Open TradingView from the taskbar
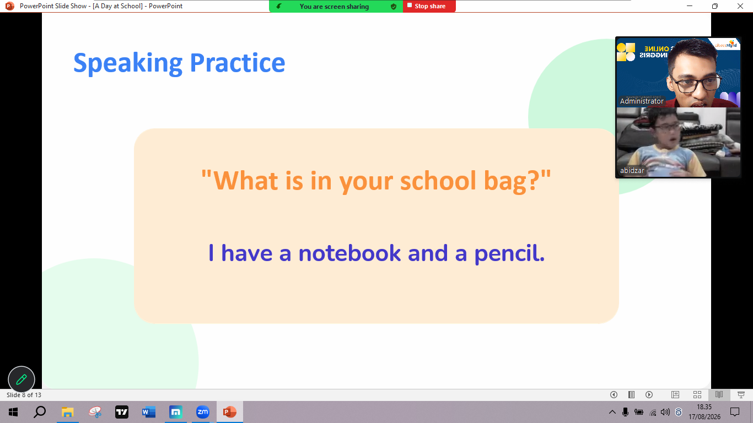753x423 pixels. click(122, 412)
